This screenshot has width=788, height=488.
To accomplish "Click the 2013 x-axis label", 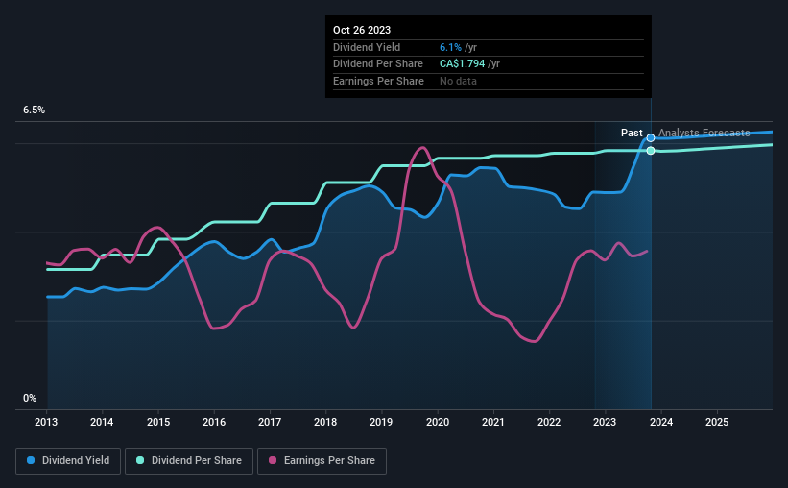I will click(x=46, y=422).
